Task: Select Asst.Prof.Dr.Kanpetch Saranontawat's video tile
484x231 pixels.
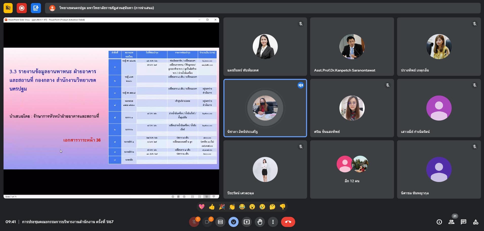Action: 352,47
